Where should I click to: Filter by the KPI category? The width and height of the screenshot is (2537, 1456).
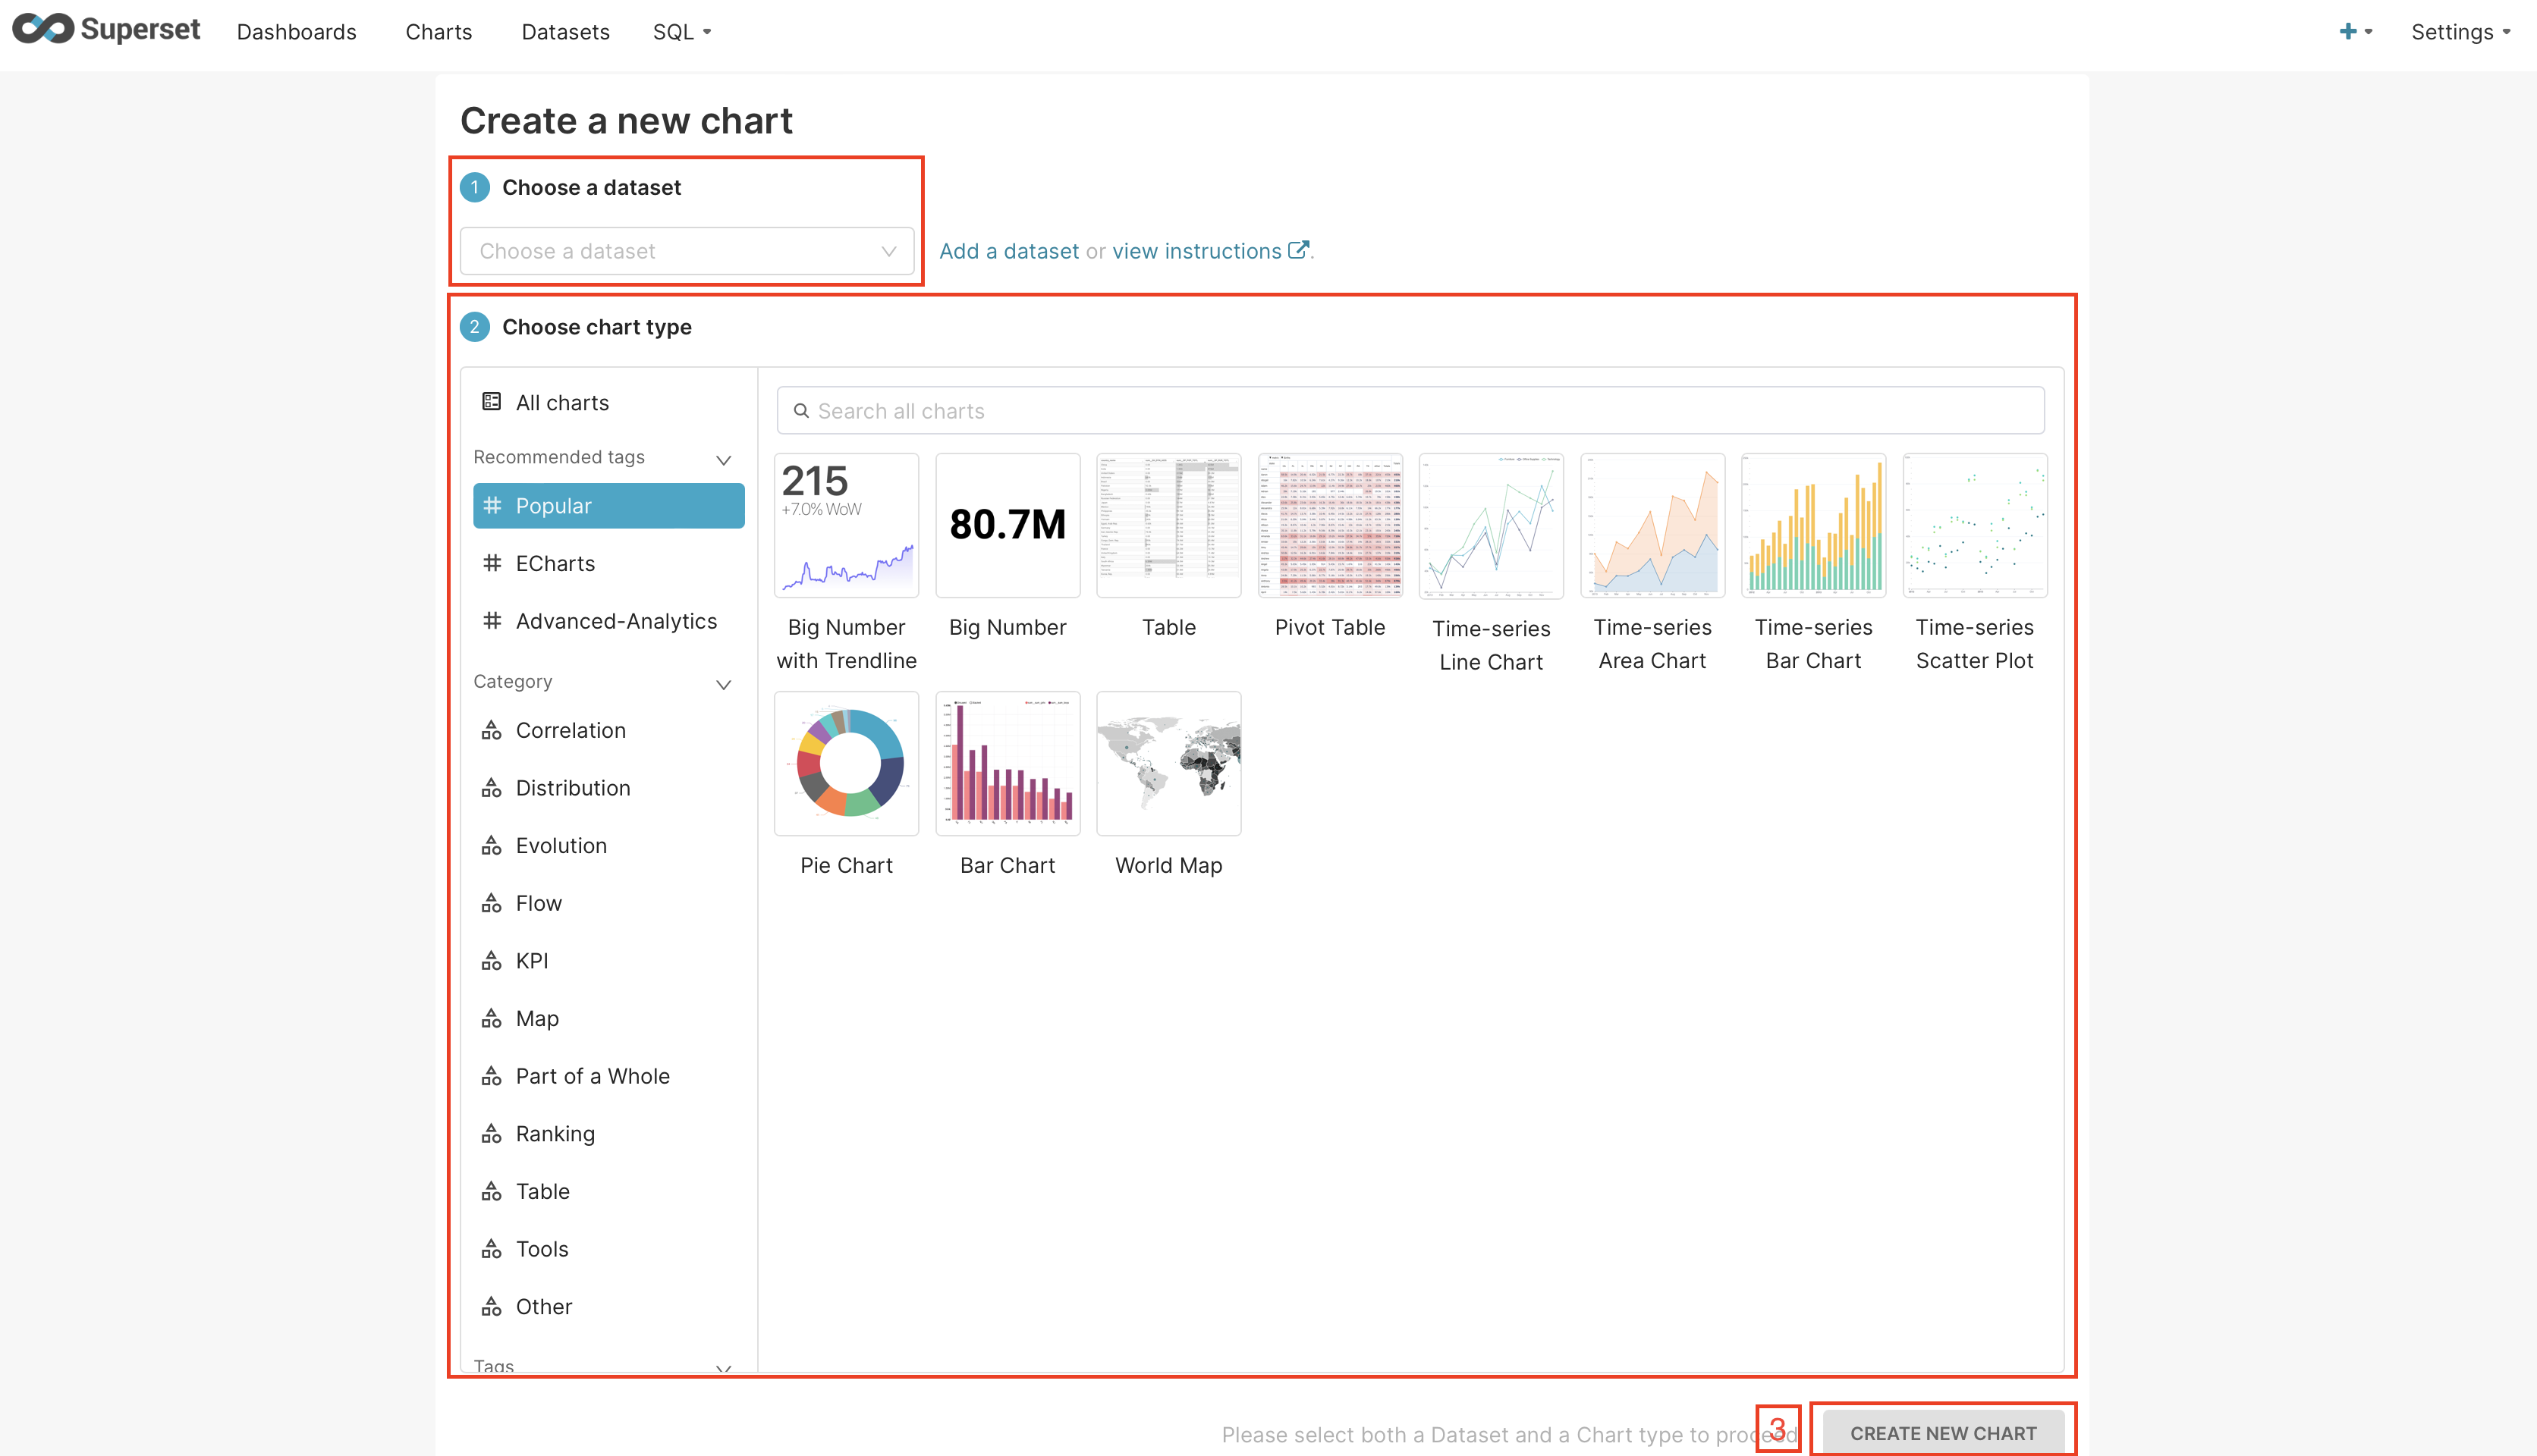(x=608, y=961)
